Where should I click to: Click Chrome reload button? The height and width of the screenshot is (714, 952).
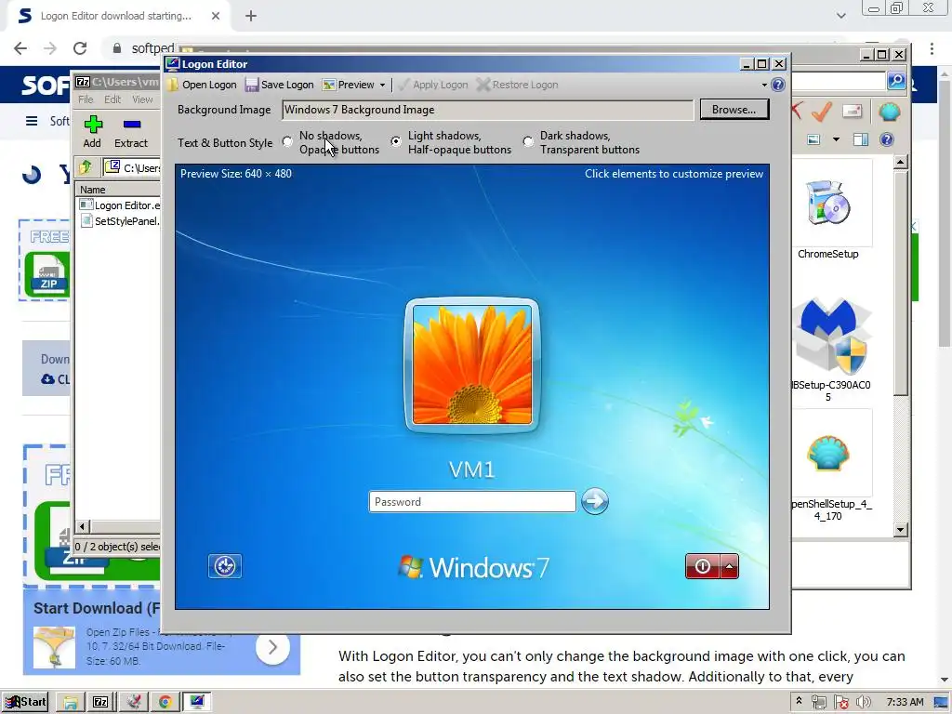(80, 48)
